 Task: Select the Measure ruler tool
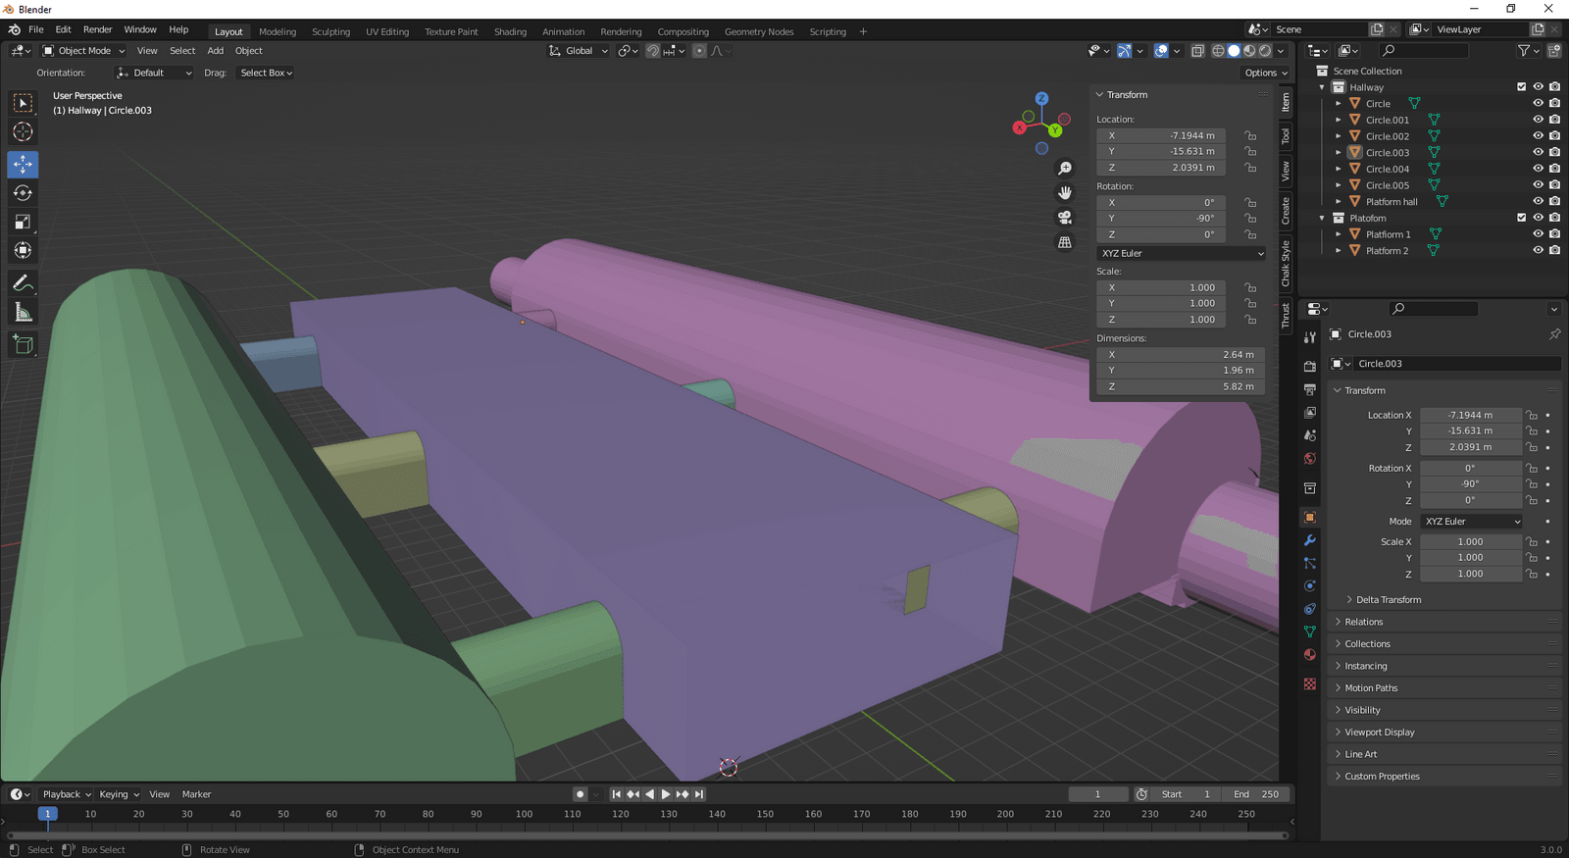click(x=23, y=313)
